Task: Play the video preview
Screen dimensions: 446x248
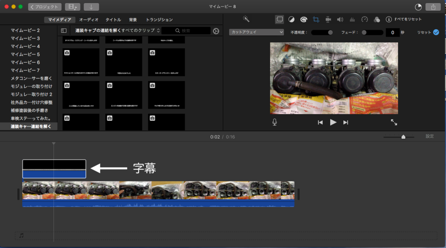Action: coord(333,122)
